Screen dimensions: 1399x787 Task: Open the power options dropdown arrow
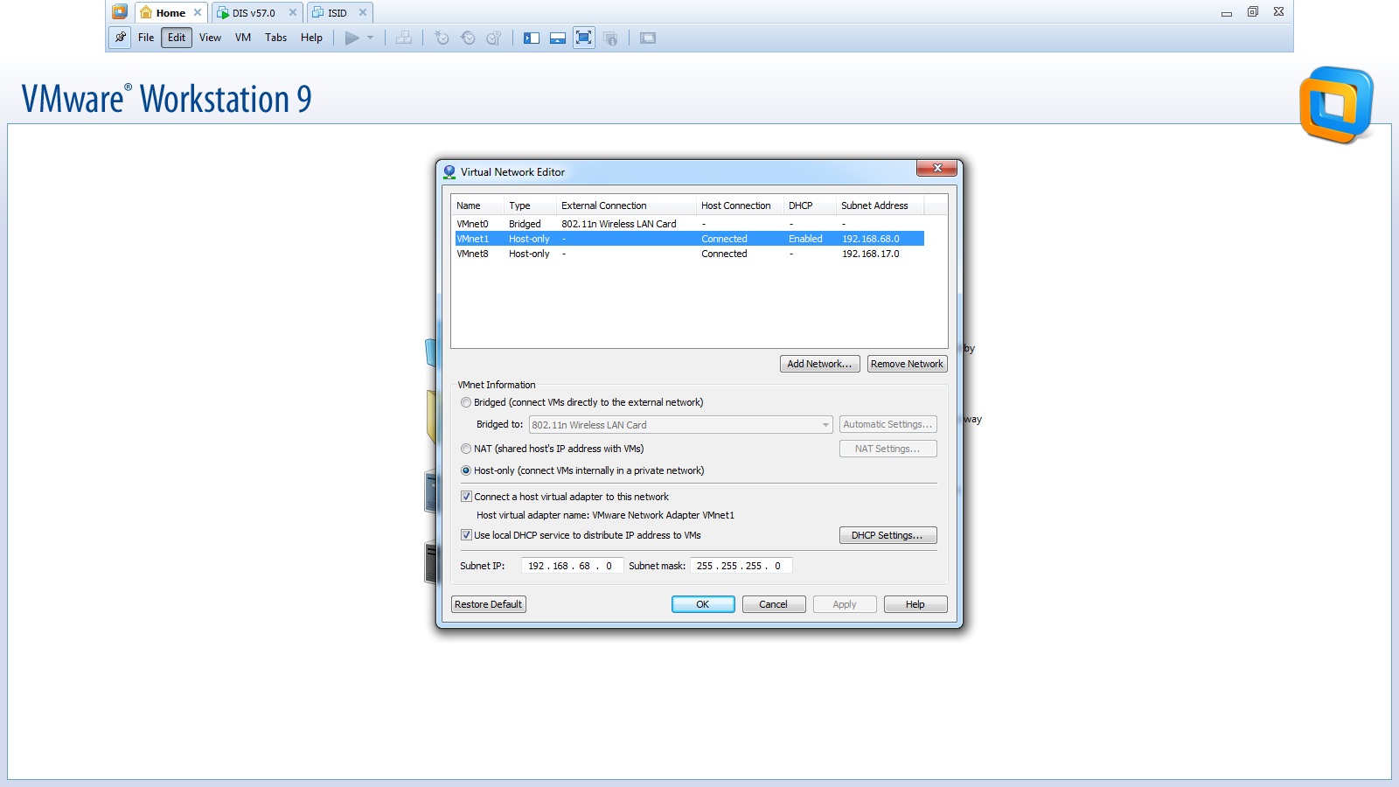pyautogui.click(x=371, y=38)
